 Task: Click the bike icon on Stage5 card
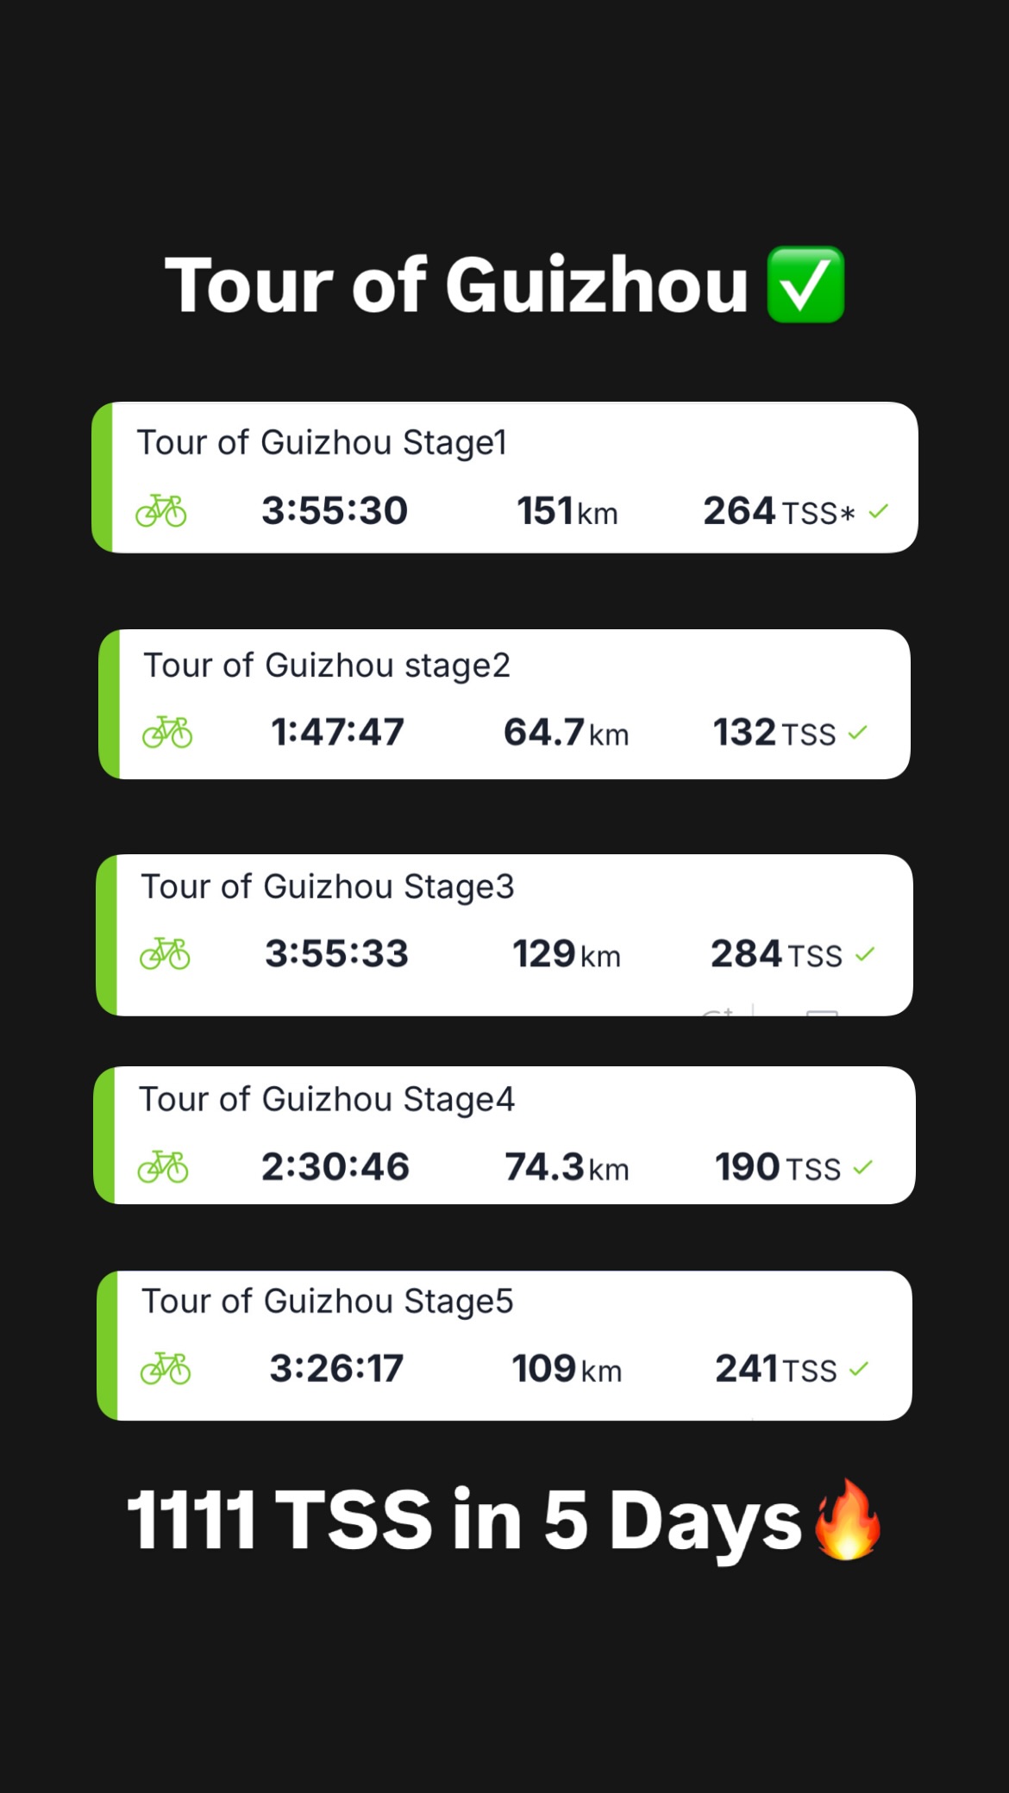coord(166,1368)
